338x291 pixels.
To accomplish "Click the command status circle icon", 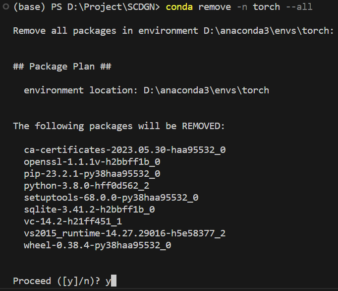I will coord(6,6).
